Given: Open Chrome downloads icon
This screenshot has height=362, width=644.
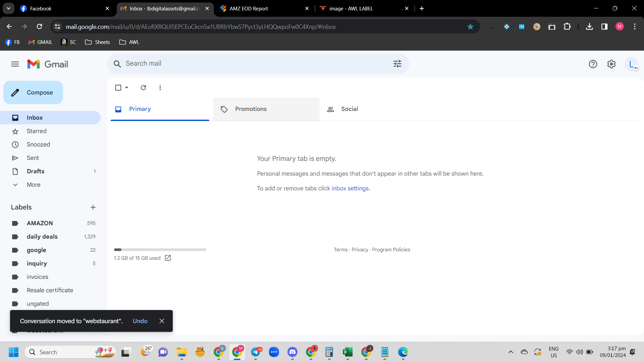Looking at the screenshot, I should click(589, 26).
